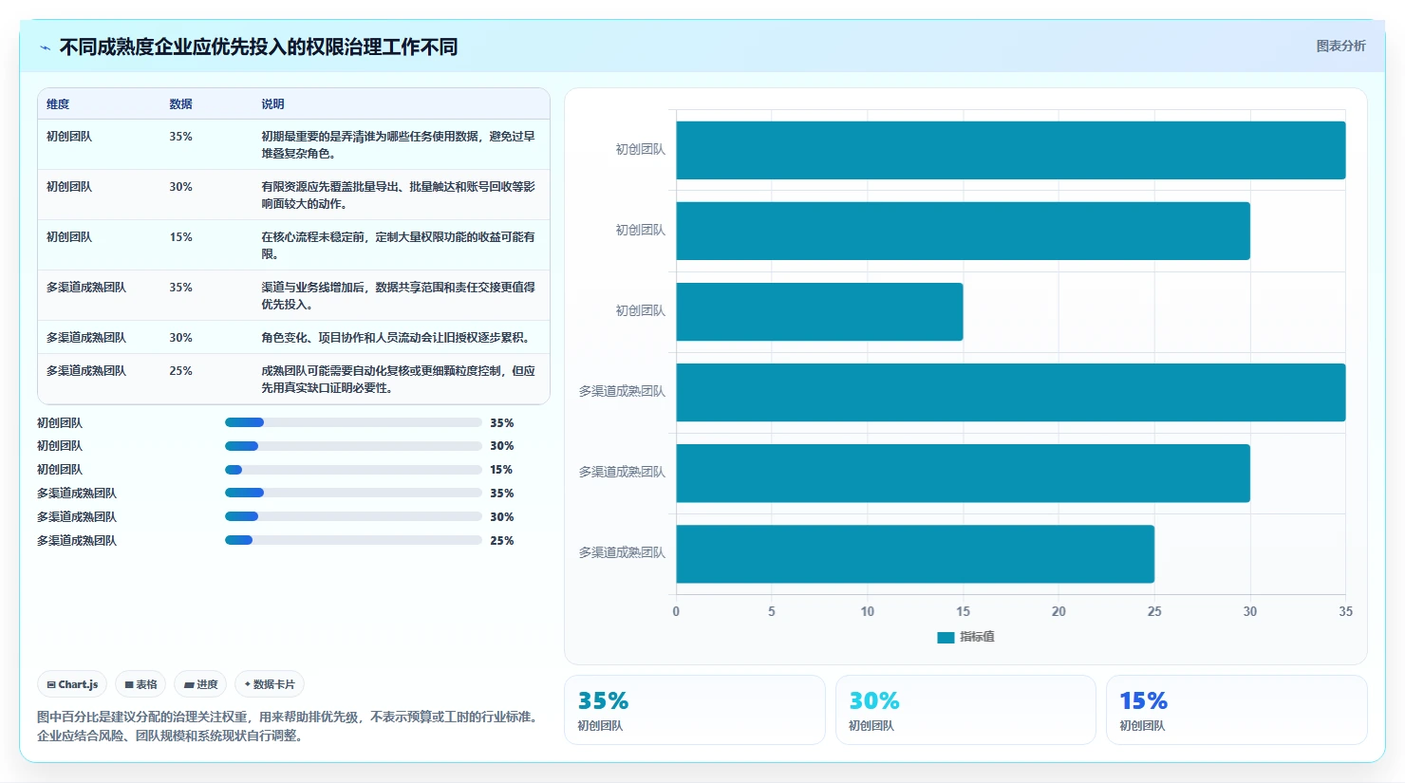Viewport: 1405px width, 783px height.
Task: Click the 初创团队 chart bar reaching 35
Action: pos(1010,150)
